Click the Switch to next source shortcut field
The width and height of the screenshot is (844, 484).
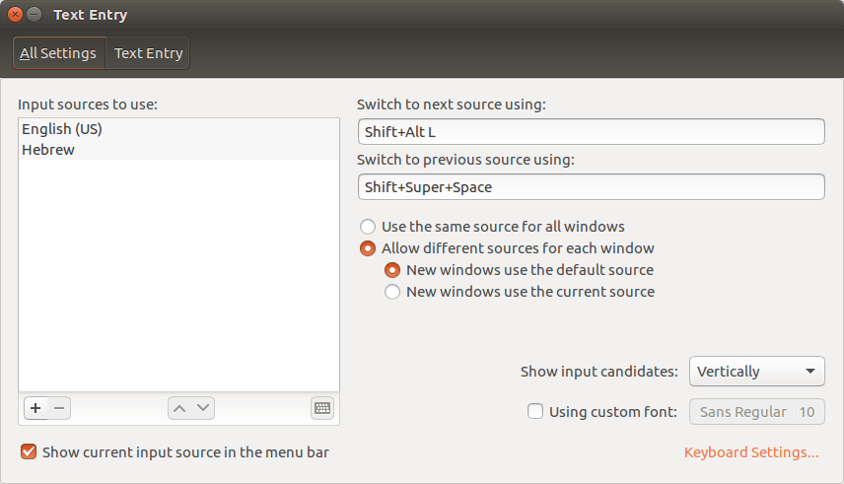pos(591,131)
